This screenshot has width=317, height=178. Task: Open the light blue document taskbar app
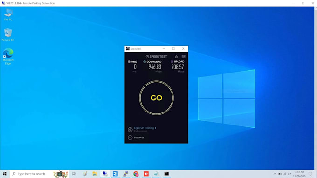pyautogui.click(x=156, y=174)
